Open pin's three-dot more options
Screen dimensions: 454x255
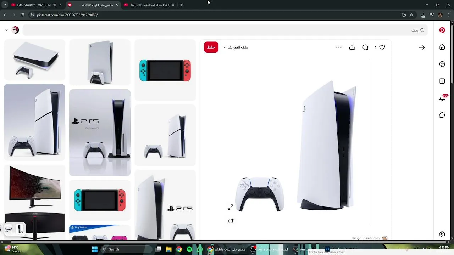pyautogui.click(x=339, y=47)
